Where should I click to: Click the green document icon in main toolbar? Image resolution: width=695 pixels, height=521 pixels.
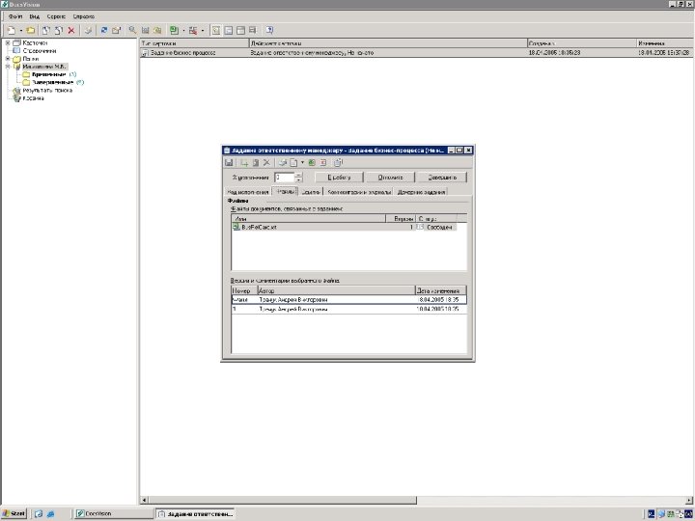(x=174, y=30)
